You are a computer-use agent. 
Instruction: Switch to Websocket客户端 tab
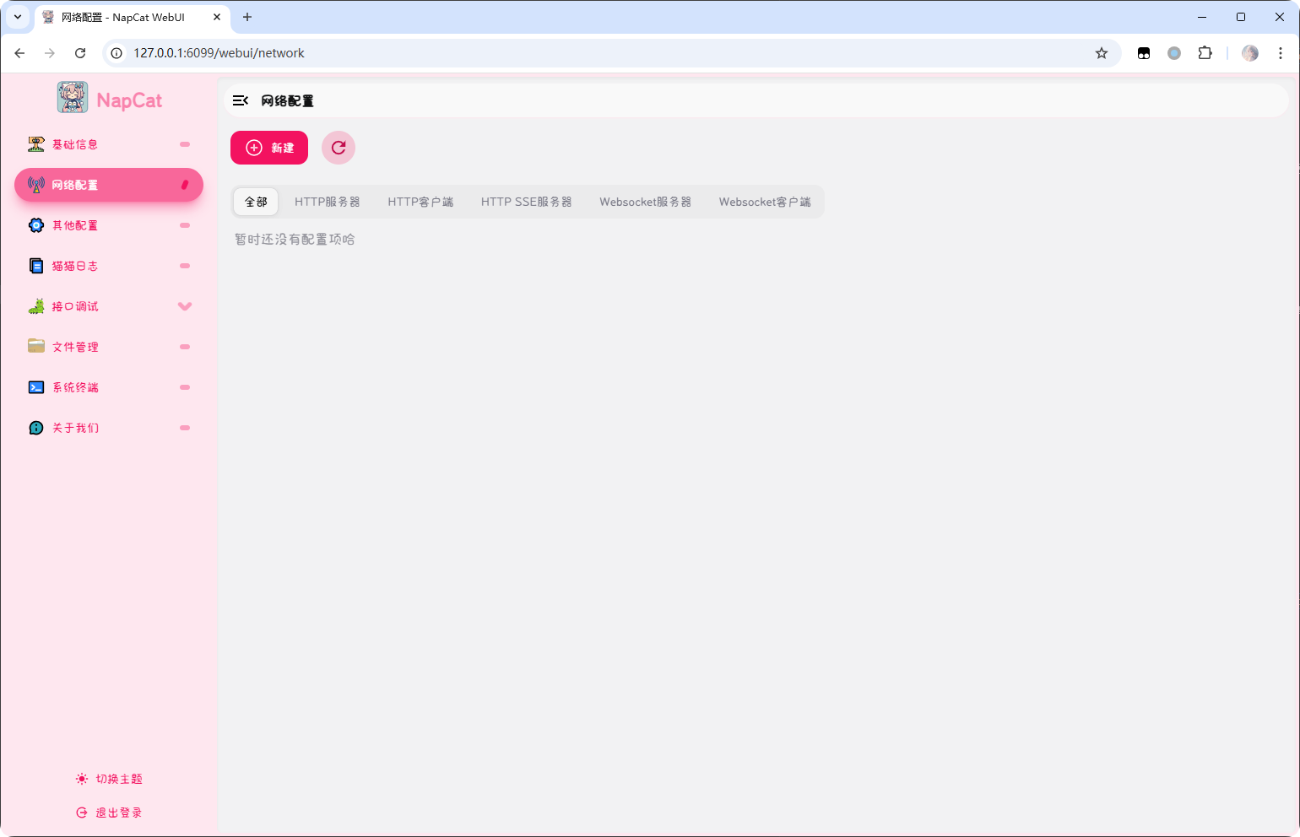(x=764, y=202)
